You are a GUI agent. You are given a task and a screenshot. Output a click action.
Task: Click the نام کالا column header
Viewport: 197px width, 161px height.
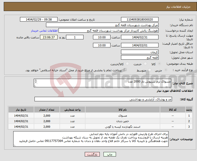122,110
